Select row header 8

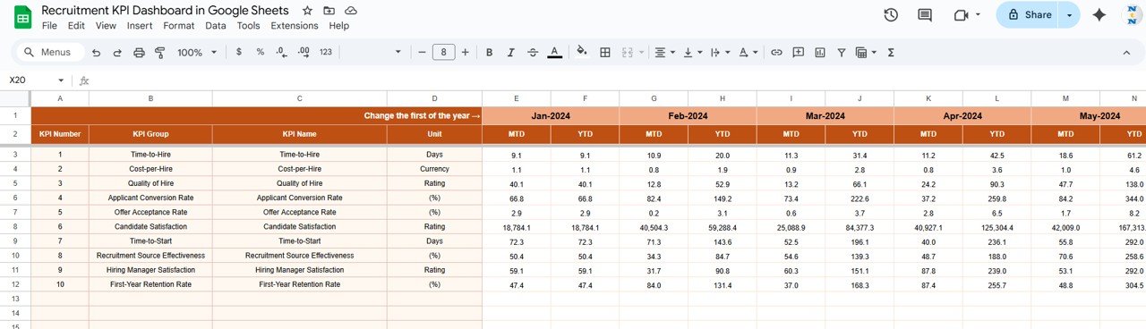[x=15, y=227]
